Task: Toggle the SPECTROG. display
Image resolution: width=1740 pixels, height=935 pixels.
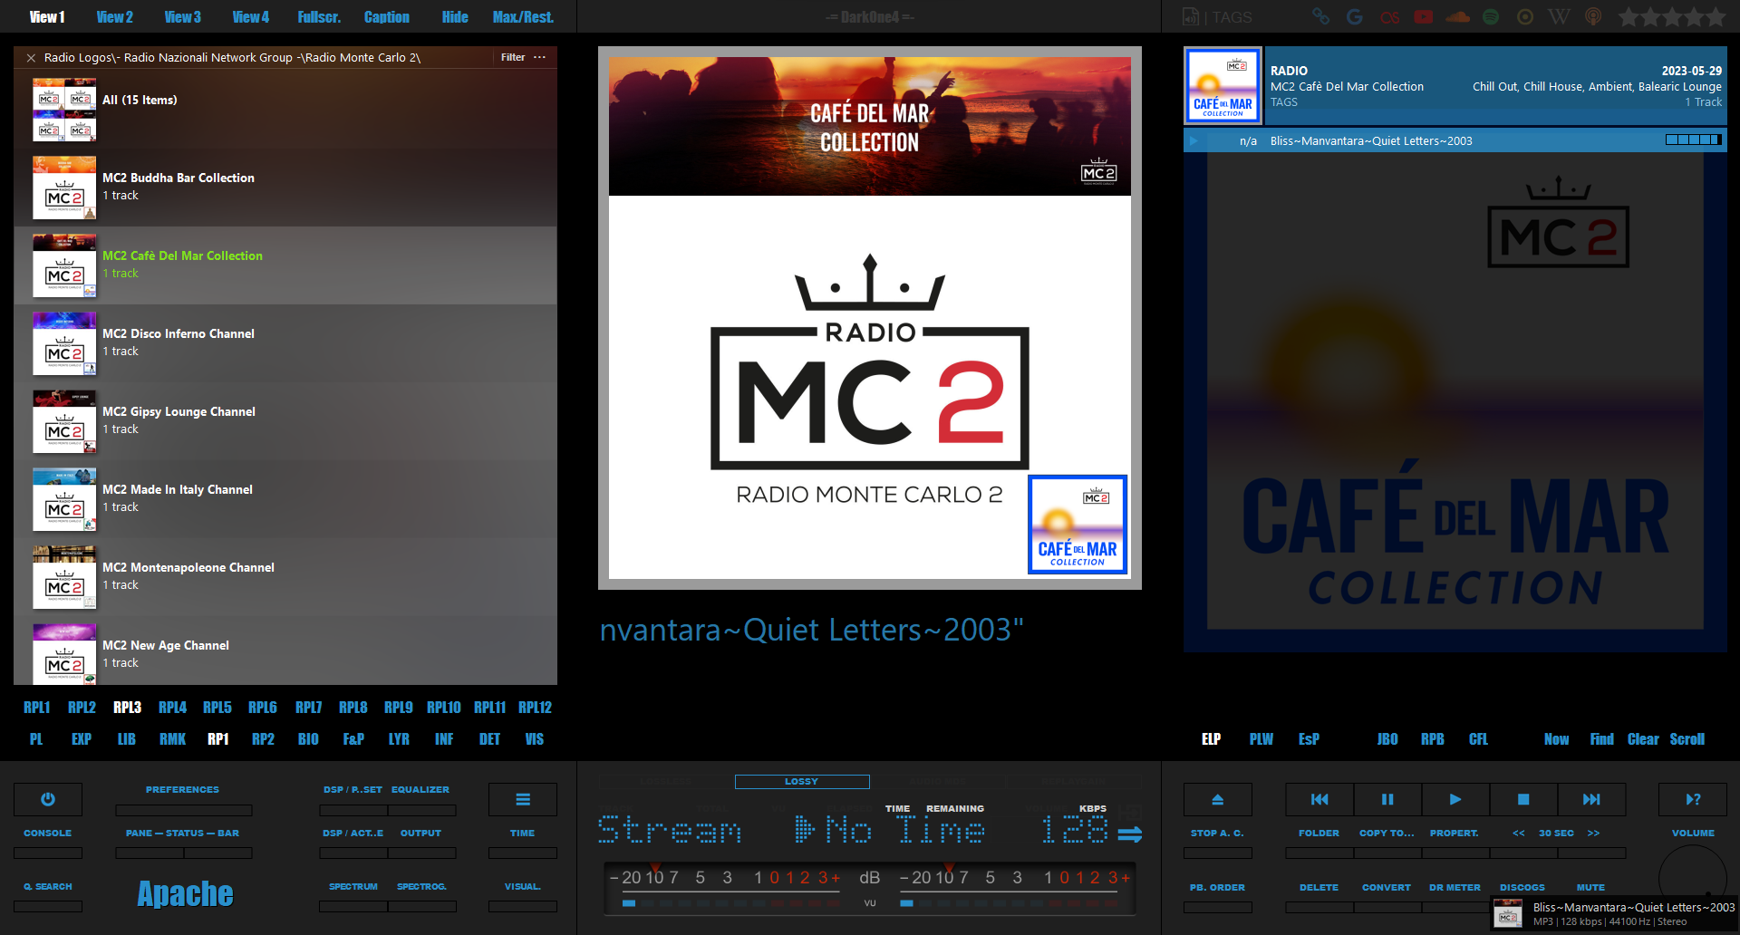Action: tap(421, 887)
